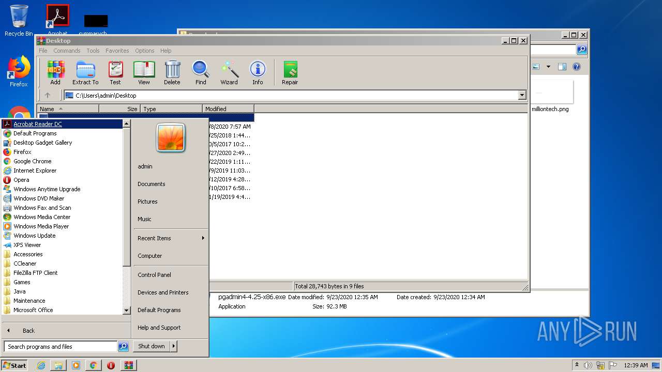Image resolution: width=662 pixels, height=372 pixels.
Task: Open Control Panel from the Start menu
Action: click(x=154, y=275)
